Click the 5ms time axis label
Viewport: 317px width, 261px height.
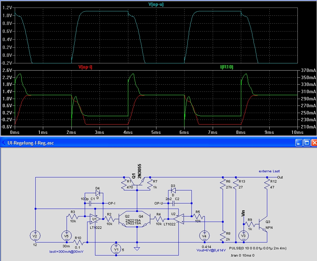click(x=156, y=133)
